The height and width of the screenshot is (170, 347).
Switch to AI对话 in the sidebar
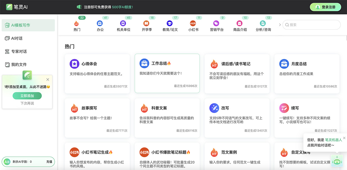(x=17, y=38)
